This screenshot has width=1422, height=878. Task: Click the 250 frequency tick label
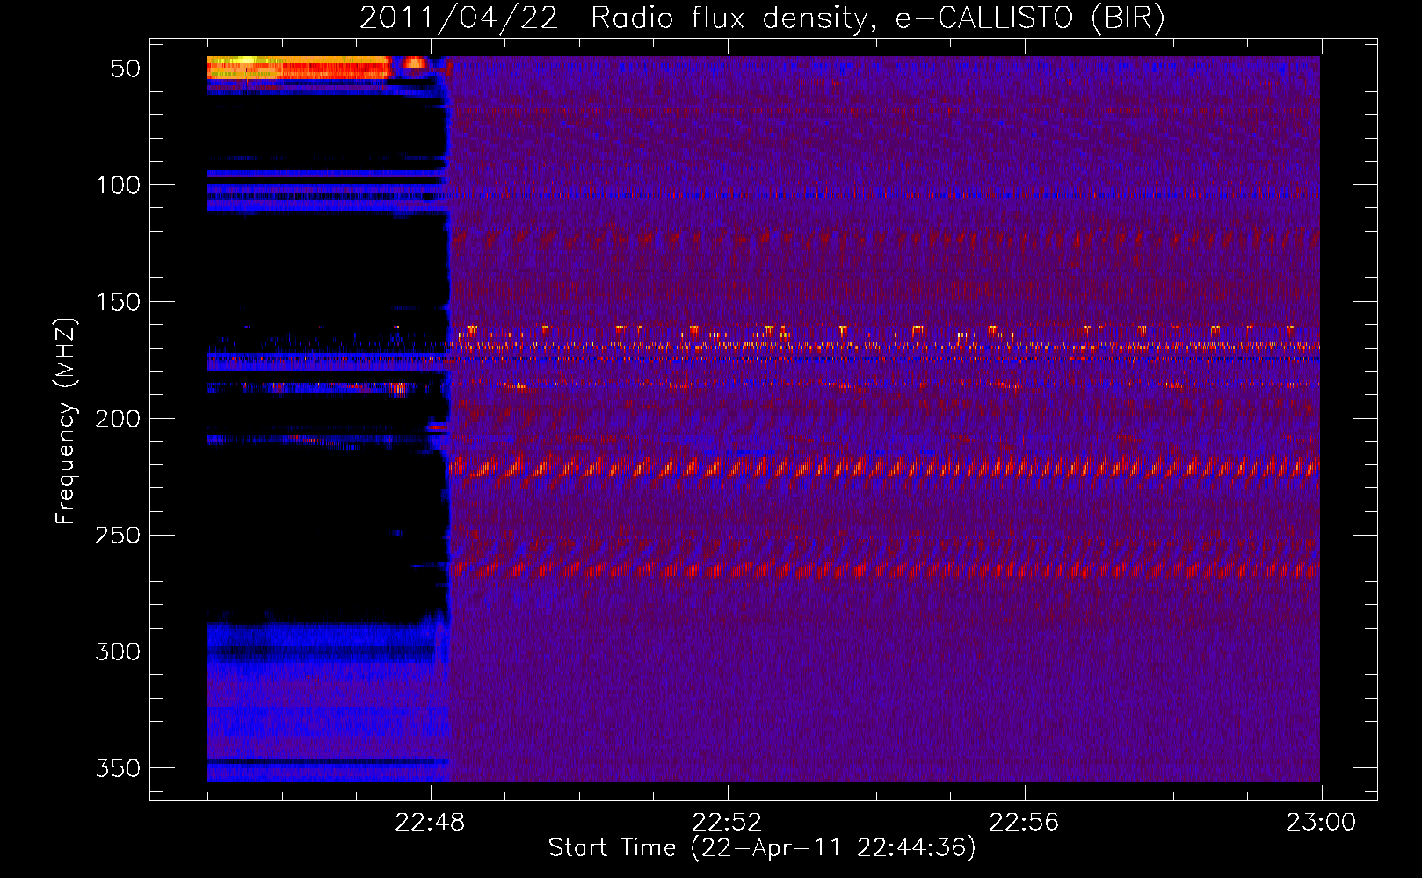tap(118, 536)
